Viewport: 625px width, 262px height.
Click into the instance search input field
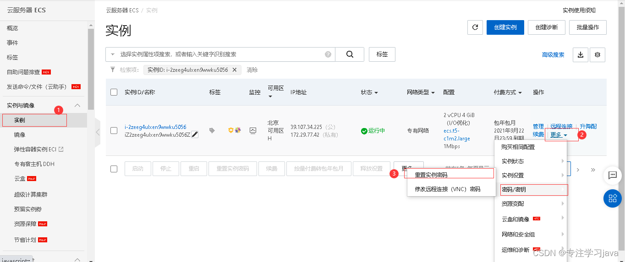click(220, 54)
